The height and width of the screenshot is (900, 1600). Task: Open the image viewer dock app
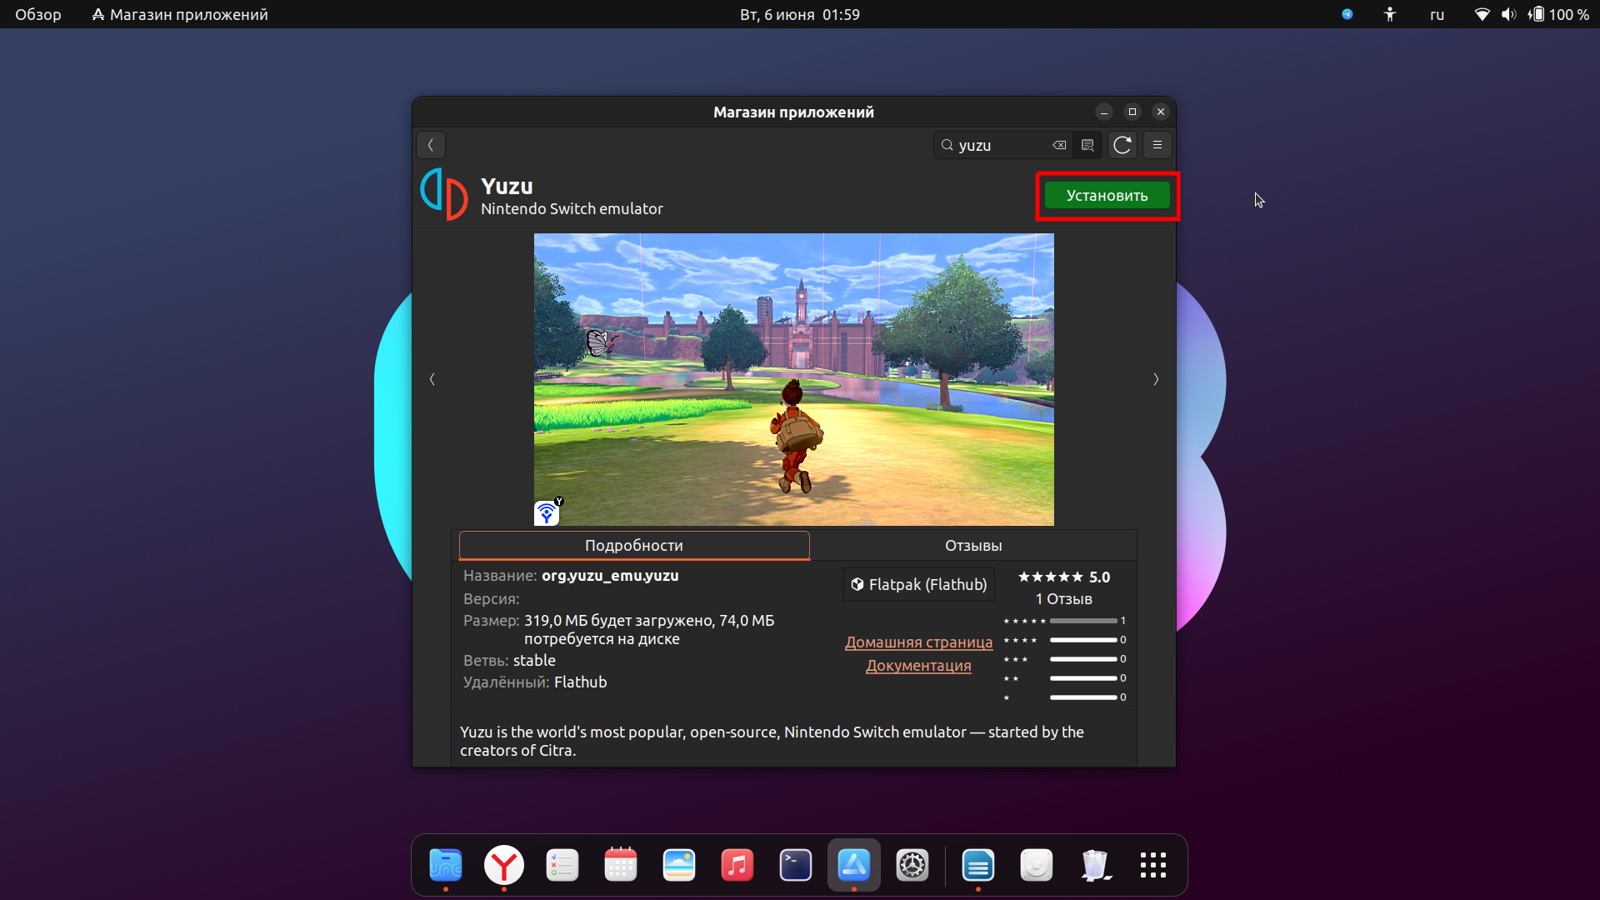click(679, 865)
